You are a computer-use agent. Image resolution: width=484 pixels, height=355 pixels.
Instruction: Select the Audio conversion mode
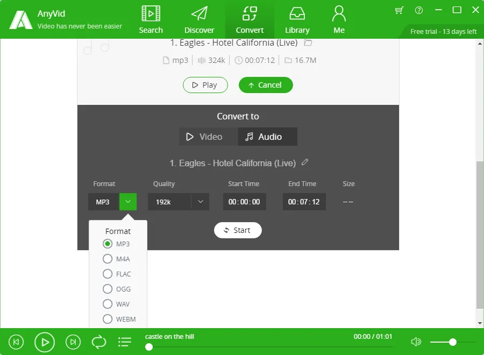268,137
